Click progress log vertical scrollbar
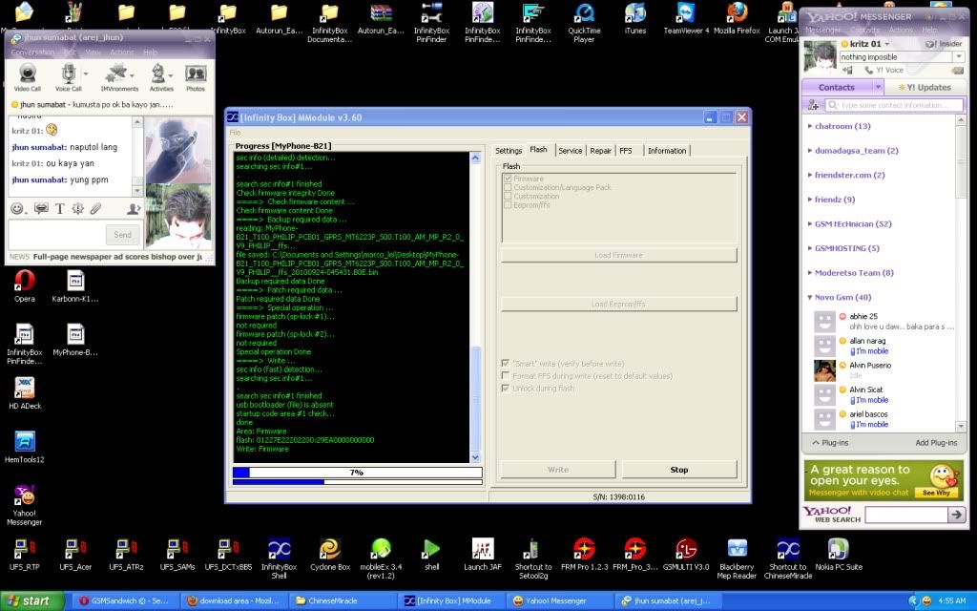This screenshot has height=611, width=977. pyautogui.click(x=475, y=307)
